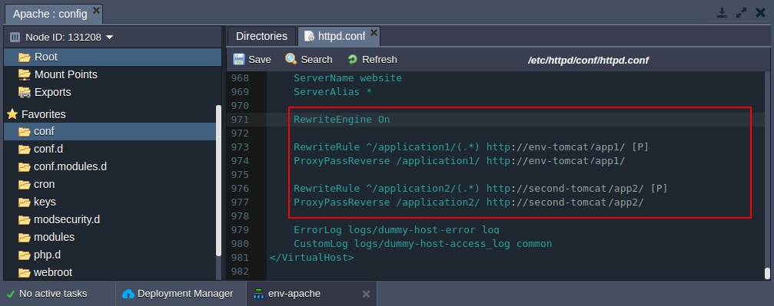774x306 pixels.
Task: Click the green checkmark tasks icon
Action: tap(10, 294)
